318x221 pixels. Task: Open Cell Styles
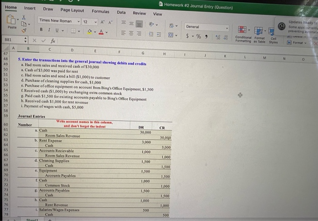click(273, 35)
